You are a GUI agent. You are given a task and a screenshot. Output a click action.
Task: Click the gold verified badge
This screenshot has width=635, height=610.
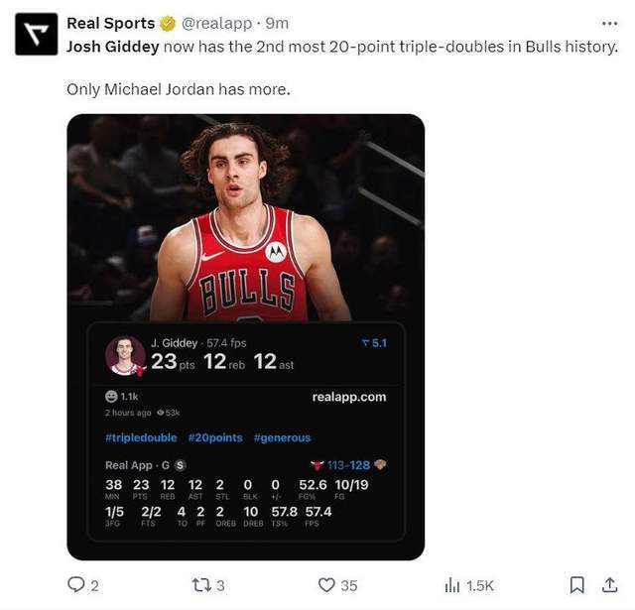169,24
